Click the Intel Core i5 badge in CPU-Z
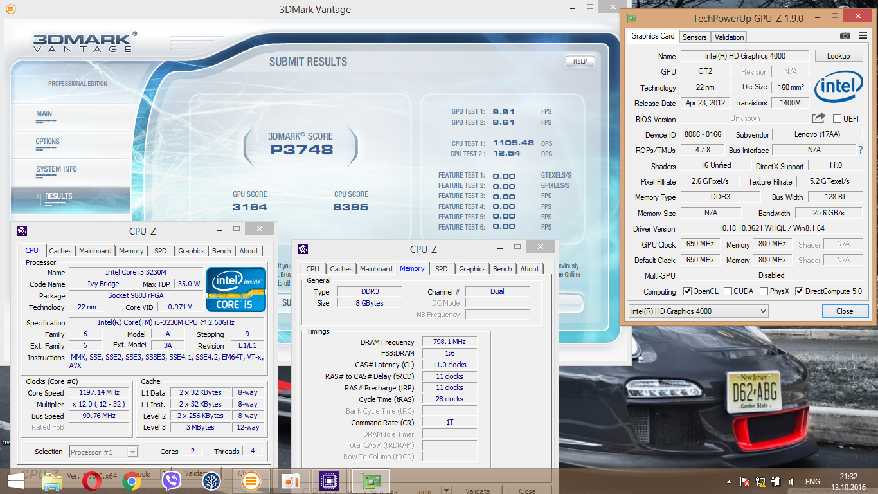Screen dimensions: 878x494 click(x=235, y=289)
